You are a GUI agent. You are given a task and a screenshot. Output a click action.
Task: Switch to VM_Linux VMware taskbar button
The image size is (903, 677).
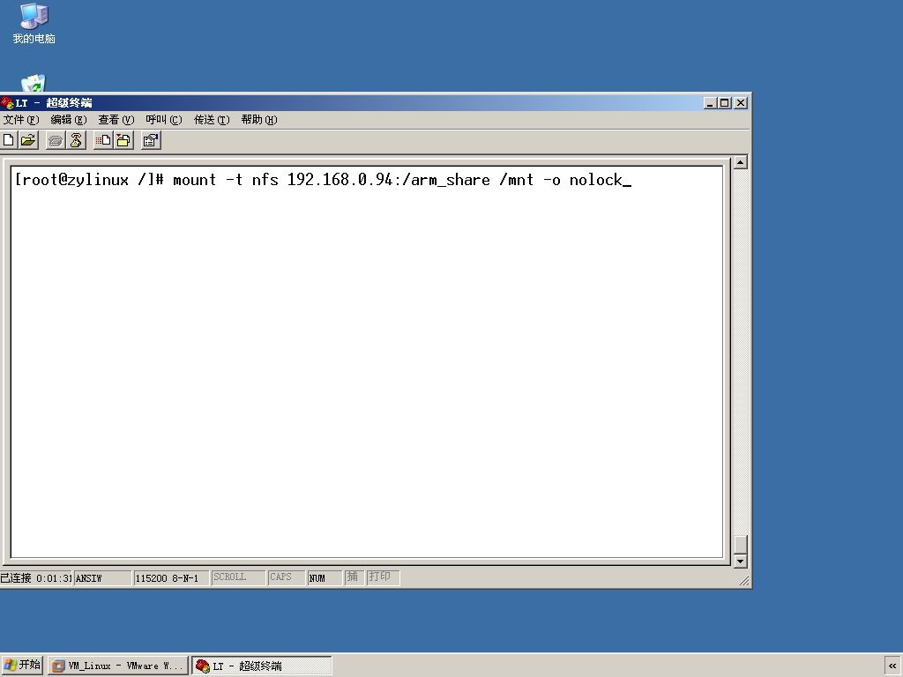tap(118, 666)
